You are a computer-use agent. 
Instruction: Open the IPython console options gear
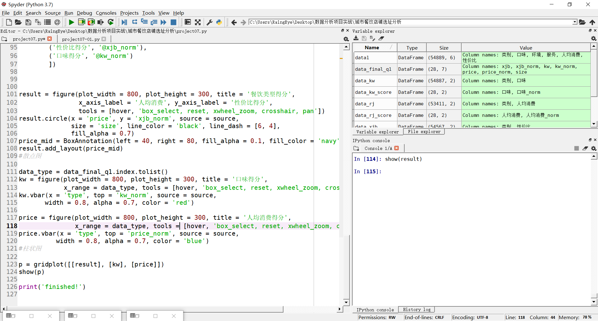[594, 148]
